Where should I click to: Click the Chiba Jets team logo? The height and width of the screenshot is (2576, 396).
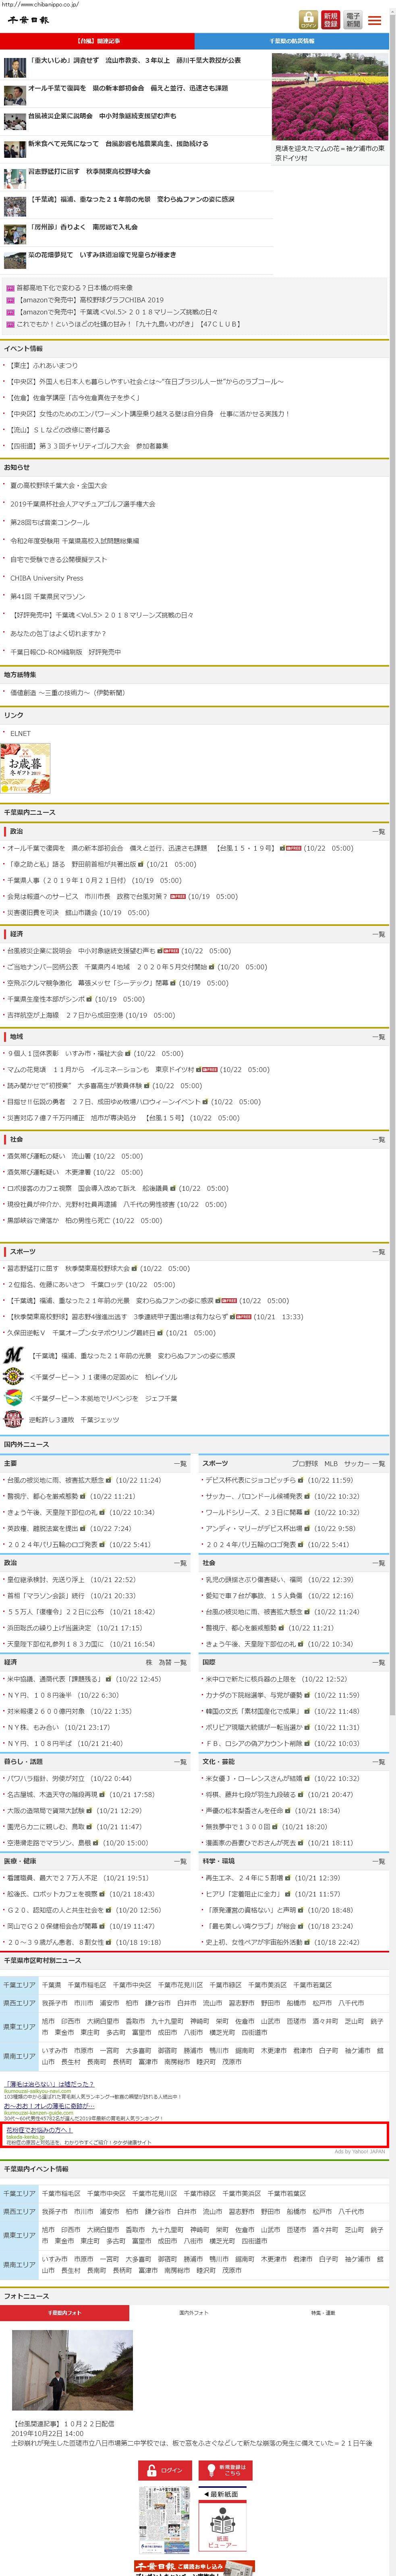[13, 1419]
